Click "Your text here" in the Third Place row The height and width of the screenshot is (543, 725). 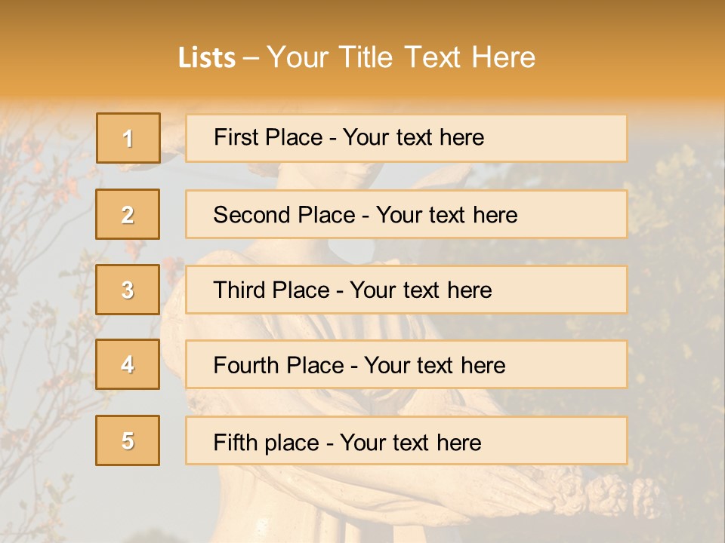pos(421,290)
